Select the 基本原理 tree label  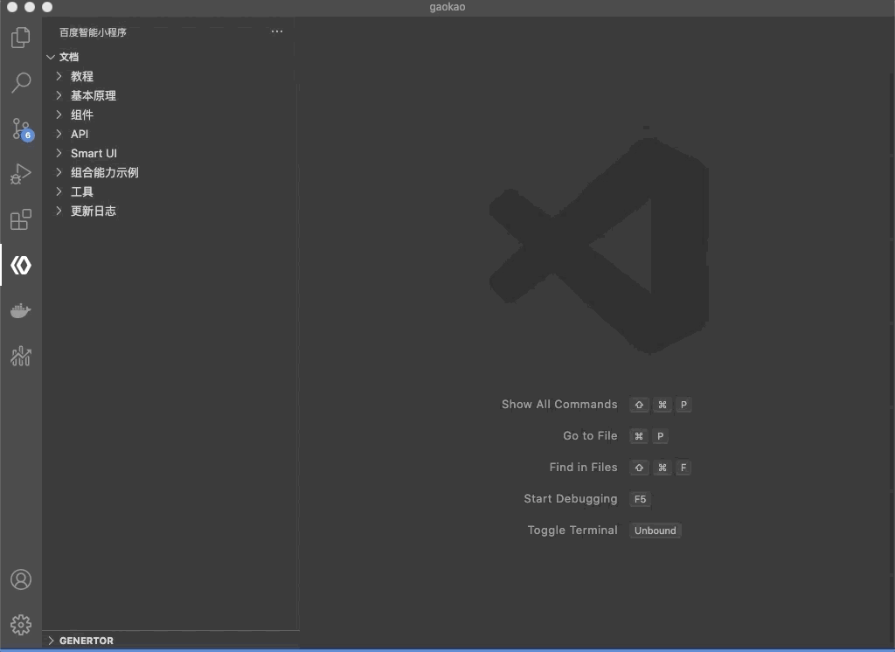[93, 95]
